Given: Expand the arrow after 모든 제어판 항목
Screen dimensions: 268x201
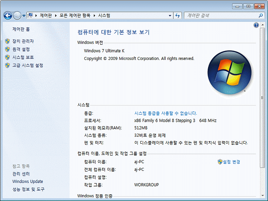Looking at the screenshot, I should [94, 16].
